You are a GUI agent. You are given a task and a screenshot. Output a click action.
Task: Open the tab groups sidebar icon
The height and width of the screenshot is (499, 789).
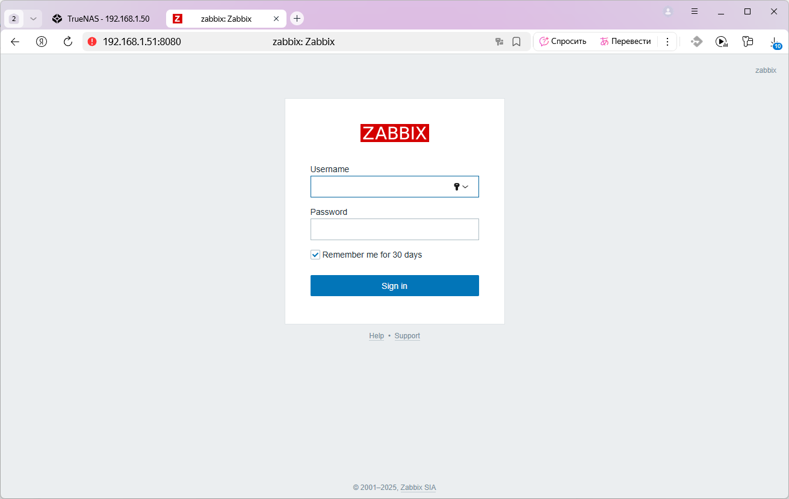[x=747, y=42]
